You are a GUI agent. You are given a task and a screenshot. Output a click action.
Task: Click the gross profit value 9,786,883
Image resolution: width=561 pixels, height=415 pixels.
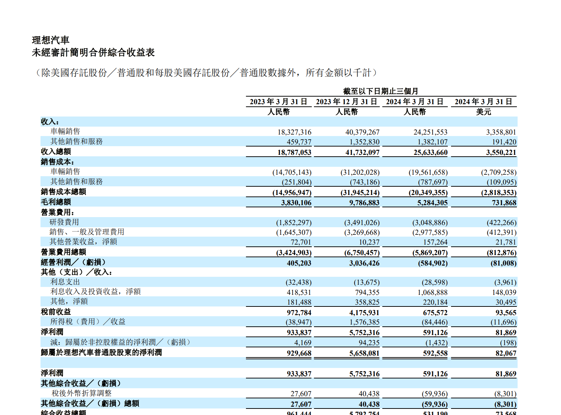coord(364,203)
